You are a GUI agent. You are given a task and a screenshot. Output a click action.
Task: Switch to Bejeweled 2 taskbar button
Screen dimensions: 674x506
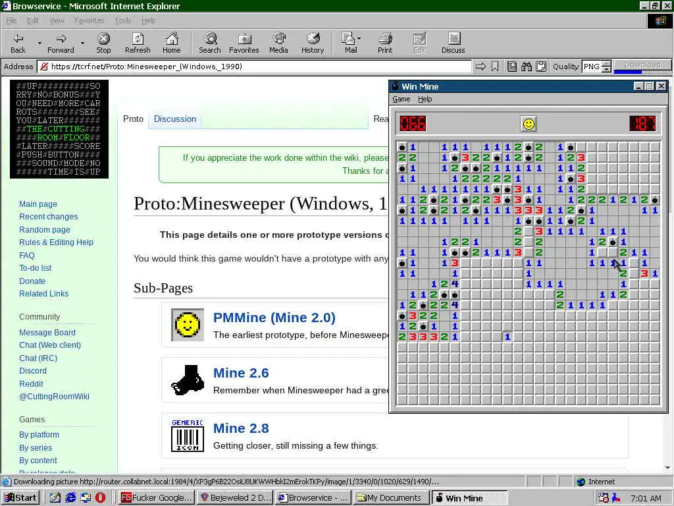click(x=236, y=498)
